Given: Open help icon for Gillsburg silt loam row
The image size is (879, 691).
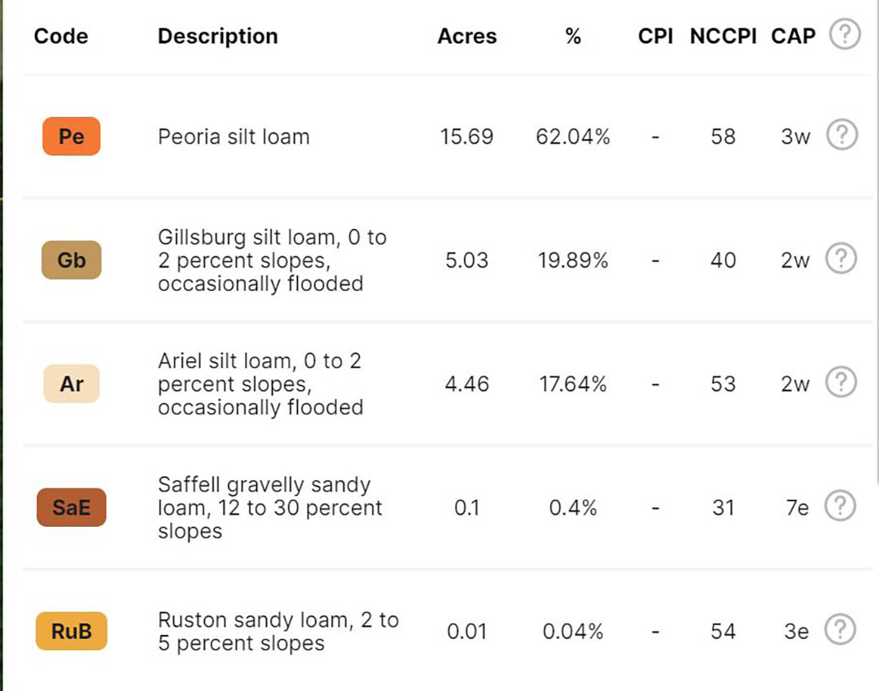Looking at the screenshot, I should click(841, 259).
